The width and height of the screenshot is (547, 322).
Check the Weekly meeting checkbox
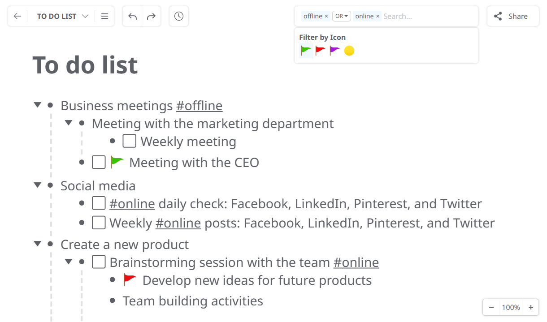pos(130,142)
